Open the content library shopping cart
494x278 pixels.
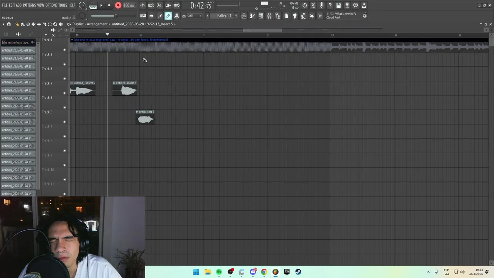click(320, 16)
